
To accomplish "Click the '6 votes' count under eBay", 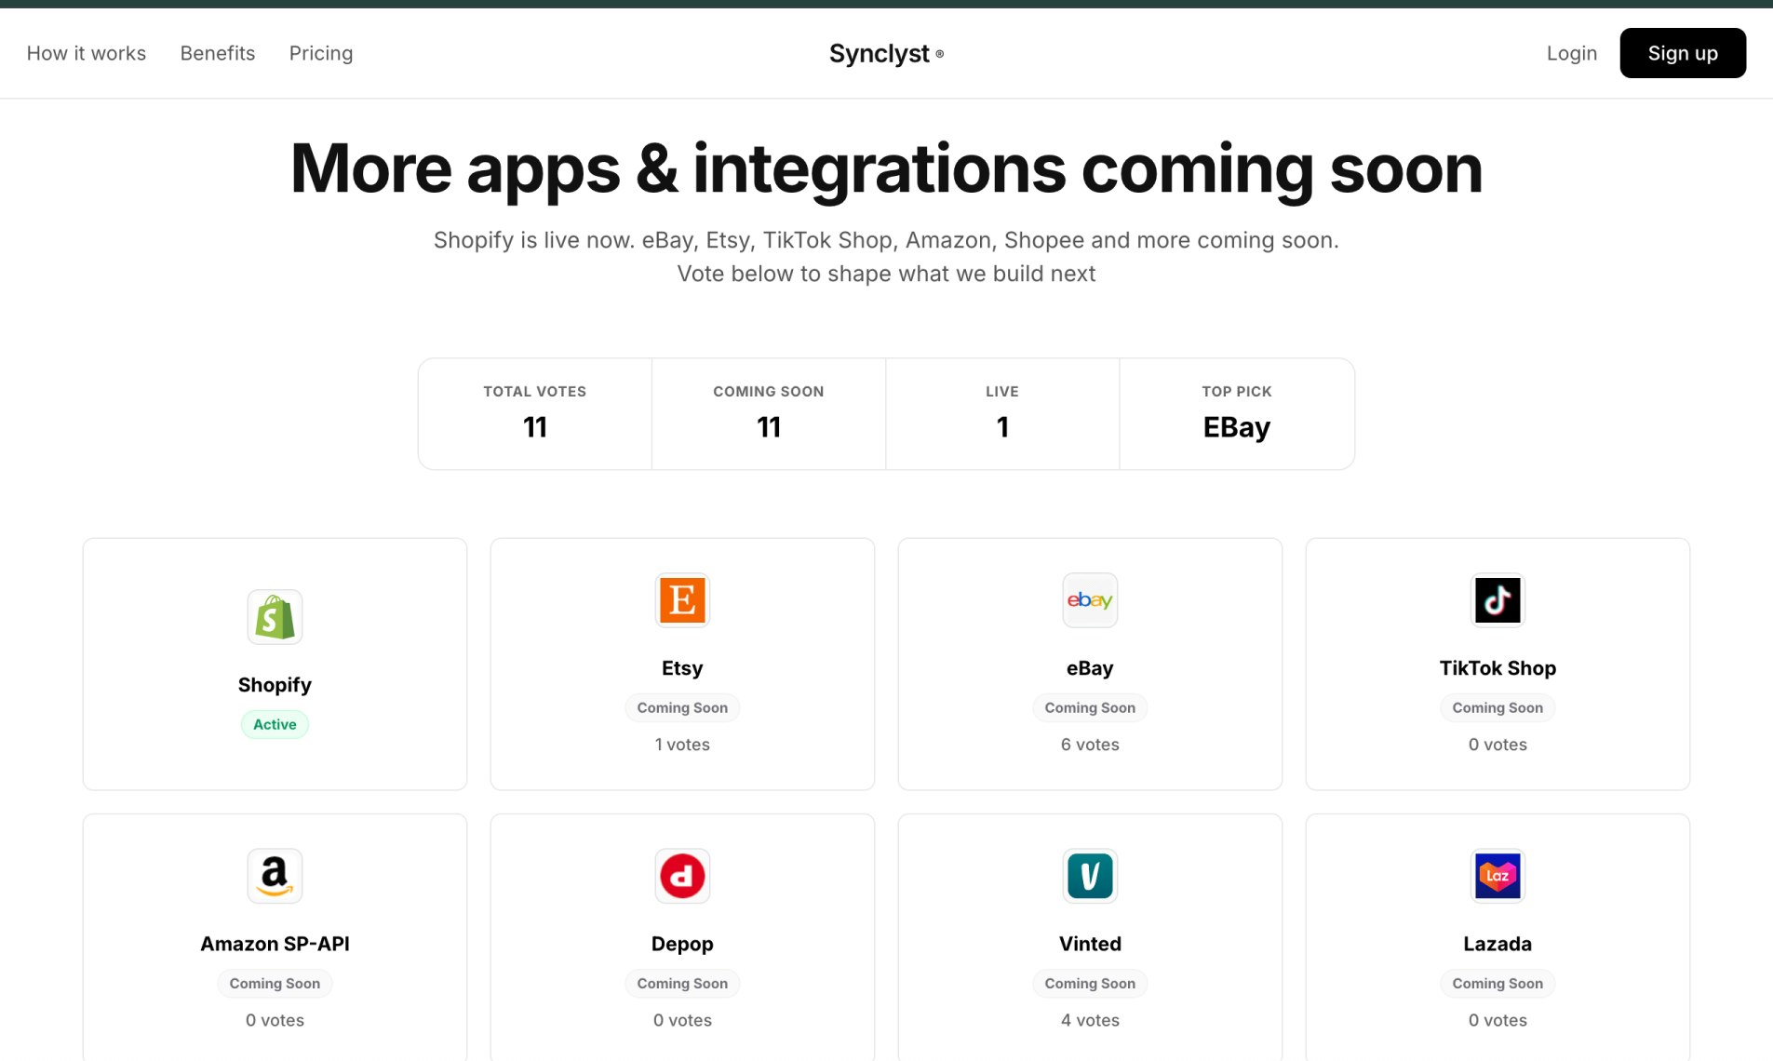I will click(x=1090, y=745).
